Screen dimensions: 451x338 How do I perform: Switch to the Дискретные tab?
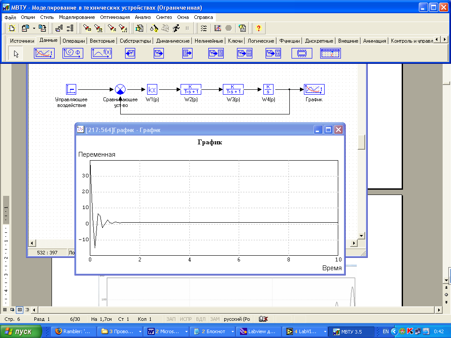point(319,41)
